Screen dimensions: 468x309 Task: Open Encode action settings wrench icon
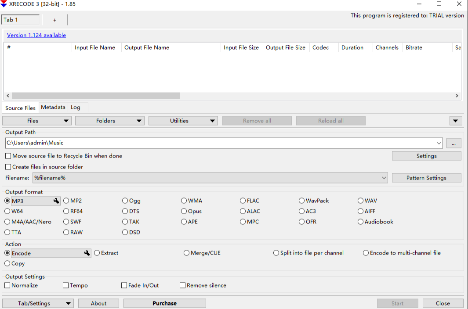87,253
